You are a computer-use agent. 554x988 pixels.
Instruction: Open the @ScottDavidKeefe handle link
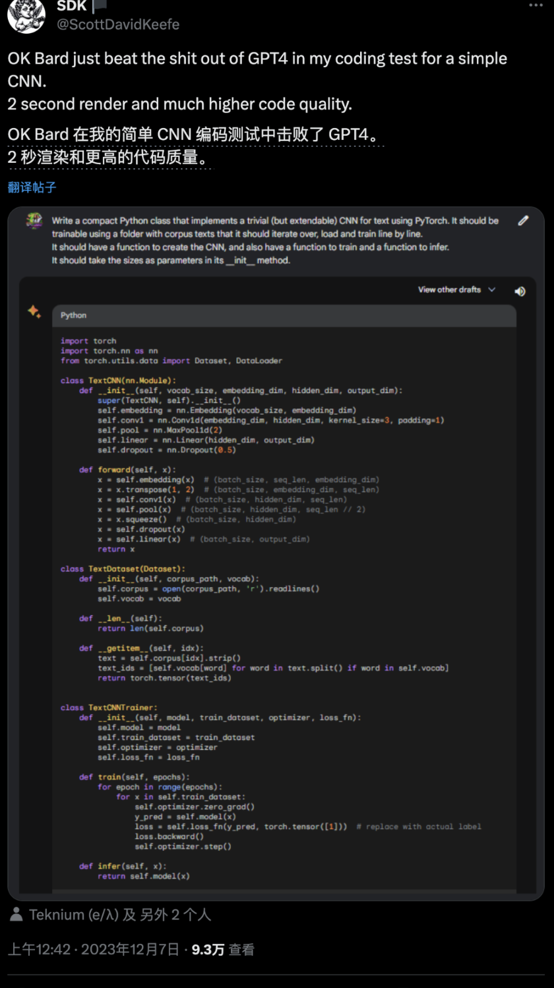tap(118, 24)
